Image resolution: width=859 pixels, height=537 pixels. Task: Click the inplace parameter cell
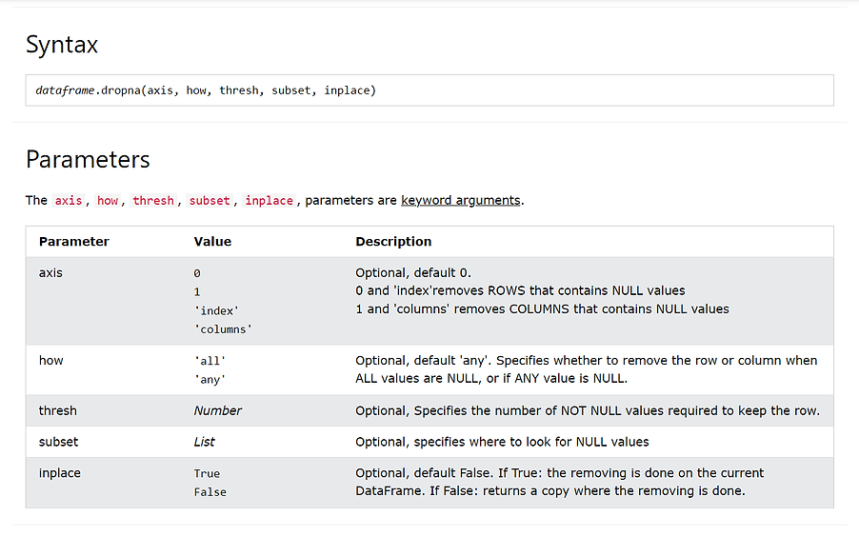pos(60,473)
